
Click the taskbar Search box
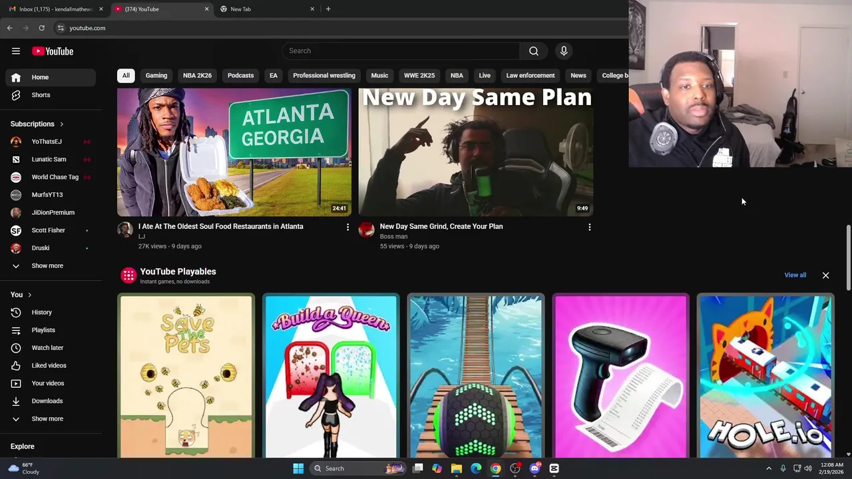click(x=358, y=468)
